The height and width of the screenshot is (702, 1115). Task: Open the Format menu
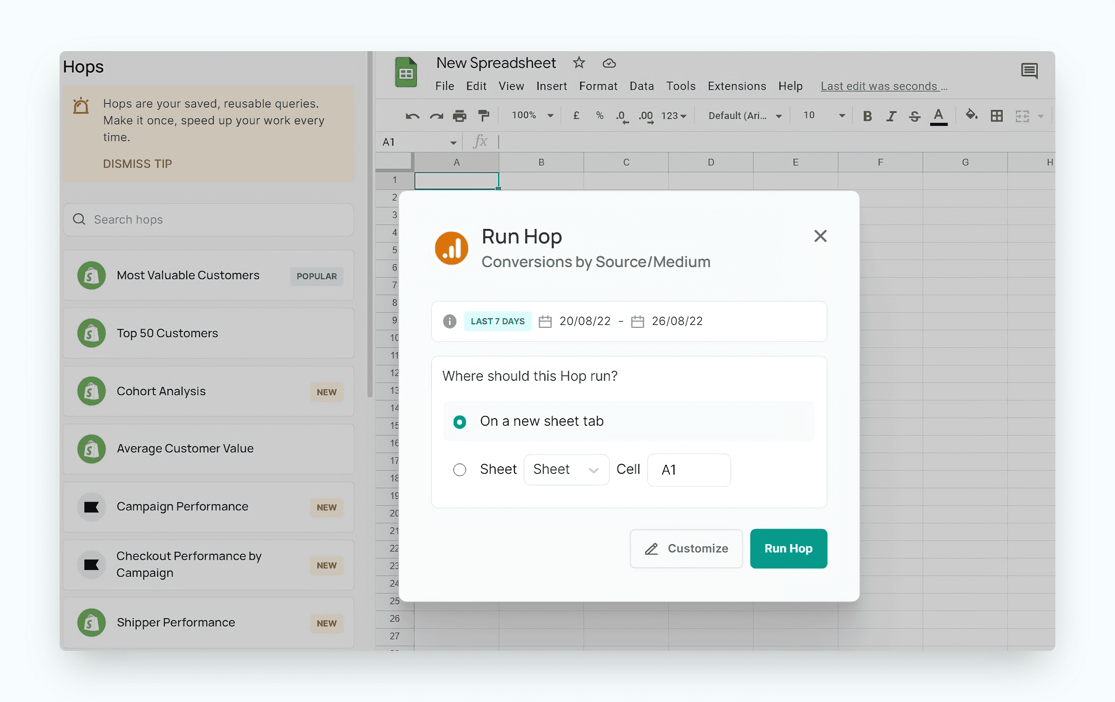[598, 86]
